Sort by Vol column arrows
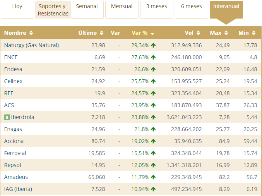This screenshot has width=262, height=196. click(x=198, y=33)
